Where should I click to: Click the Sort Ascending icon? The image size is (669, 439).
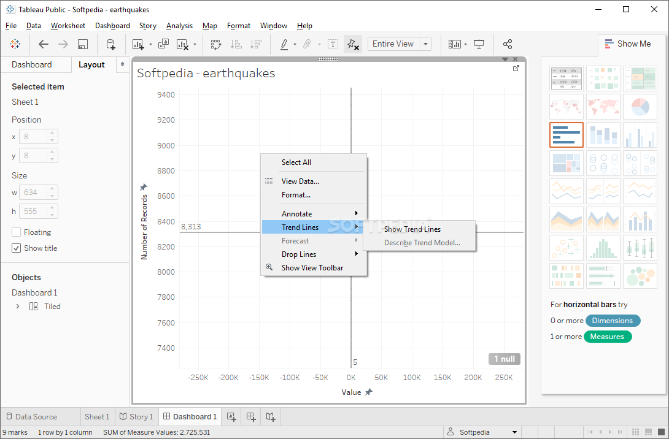point(236,44)
